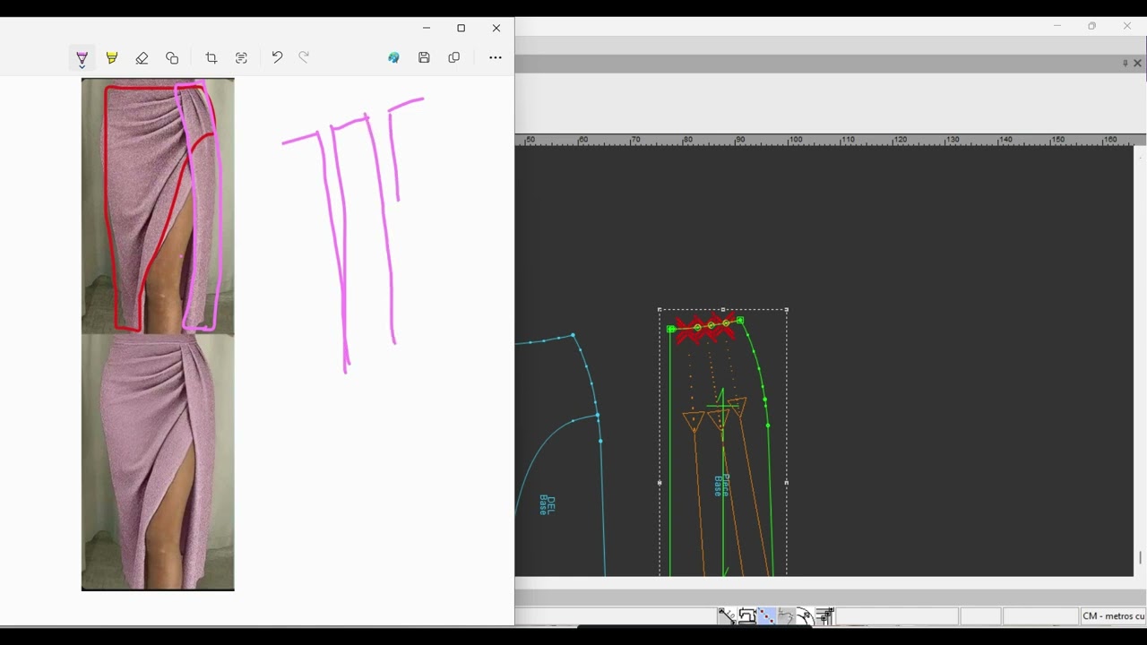This screenshot has width=1147, height=645.
Task: Edit the image in Paint
Action: [393, 58]
